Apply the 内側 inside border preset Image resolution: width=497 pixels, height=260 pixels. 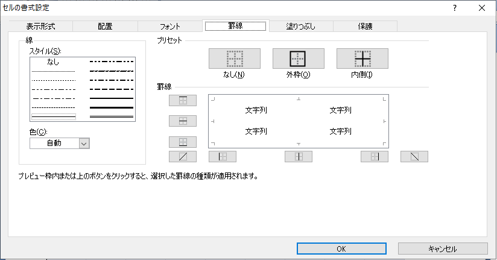click(x=362, y=59)
